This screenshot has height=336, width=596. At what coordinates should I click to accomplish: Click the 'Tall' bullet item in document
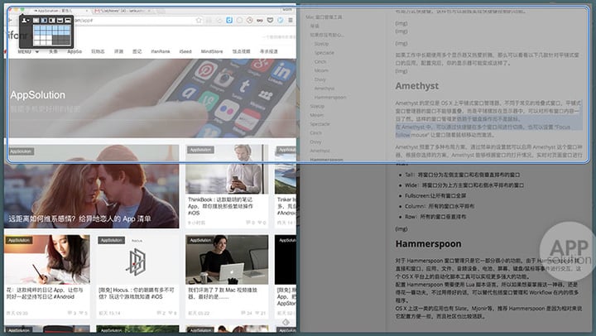(462, 175)
